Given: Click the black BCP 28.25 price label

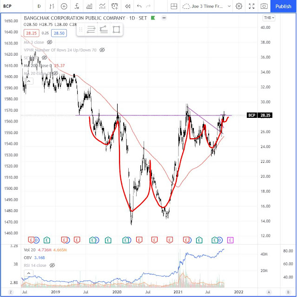Looking at the screenshot, I should tap(259, 116).
